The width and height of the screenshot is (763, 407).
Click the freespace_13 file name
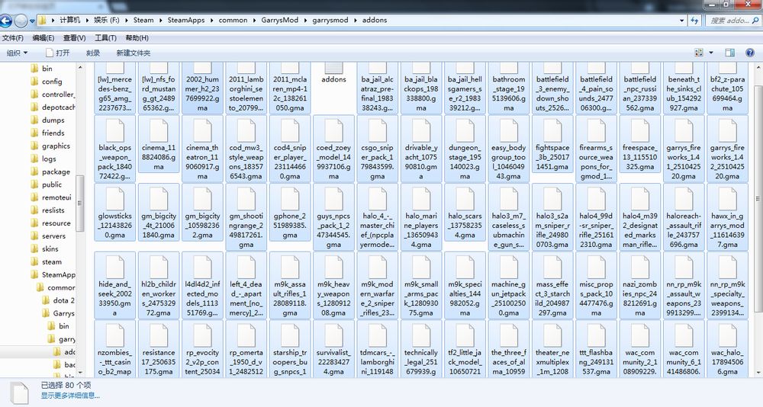(640, 157)
